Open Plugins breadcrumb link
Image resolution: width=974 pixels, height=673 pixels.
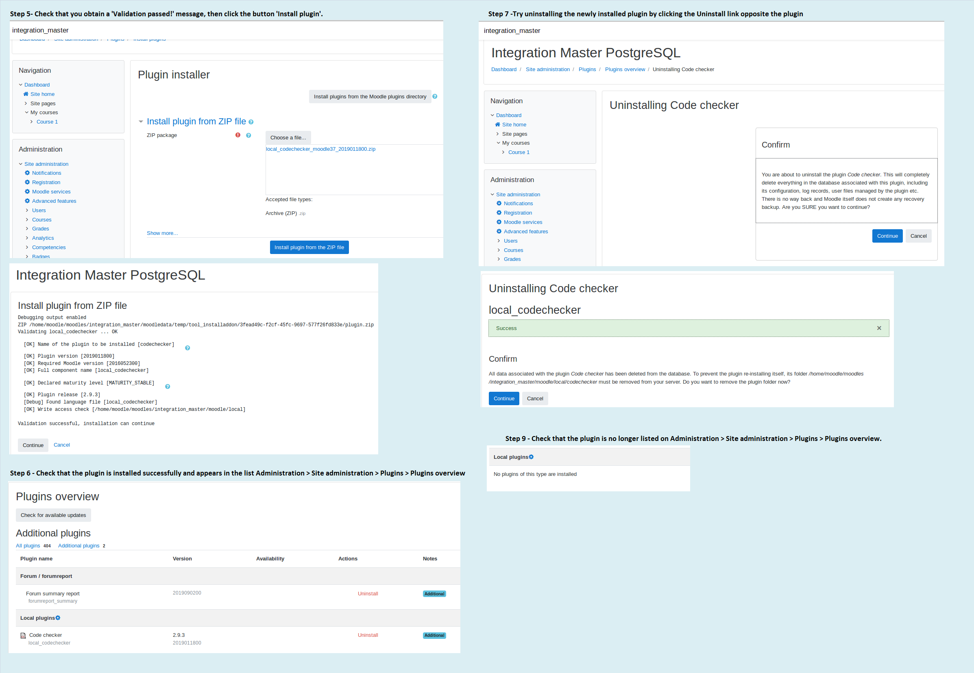click(587, 69)
